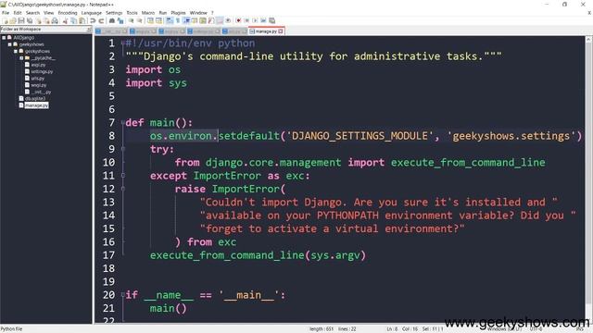Toggle the Folder as Workspace panel icon
Viewport: 593px width, 333px height.
pos(220,20)
